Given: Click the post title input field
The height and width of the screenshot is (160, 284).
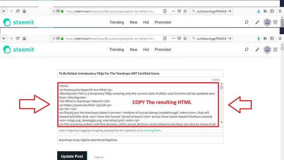Looking at the screenshot, I should (x=140, y=73).
